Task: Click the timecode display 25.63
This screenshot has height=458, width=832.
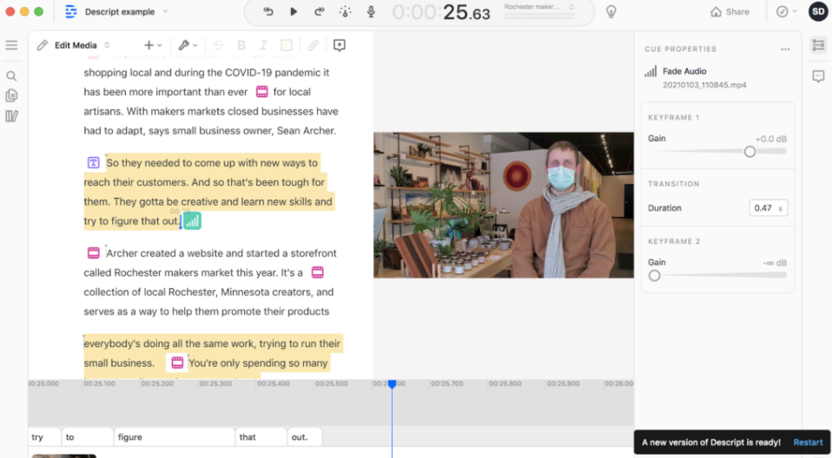Action: tap(441, 12)
